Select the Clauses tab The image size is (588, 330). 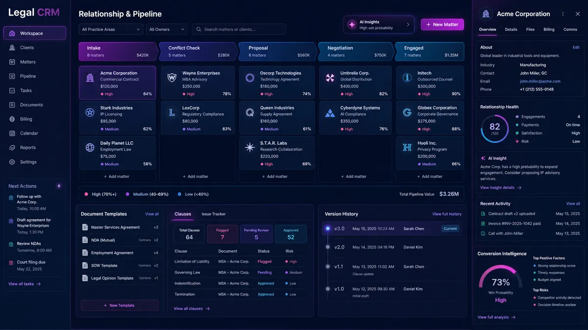click(183, 214)
